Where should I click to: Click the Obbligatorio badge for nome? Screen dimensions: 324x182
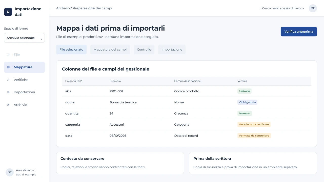click(x=247, y=102)
